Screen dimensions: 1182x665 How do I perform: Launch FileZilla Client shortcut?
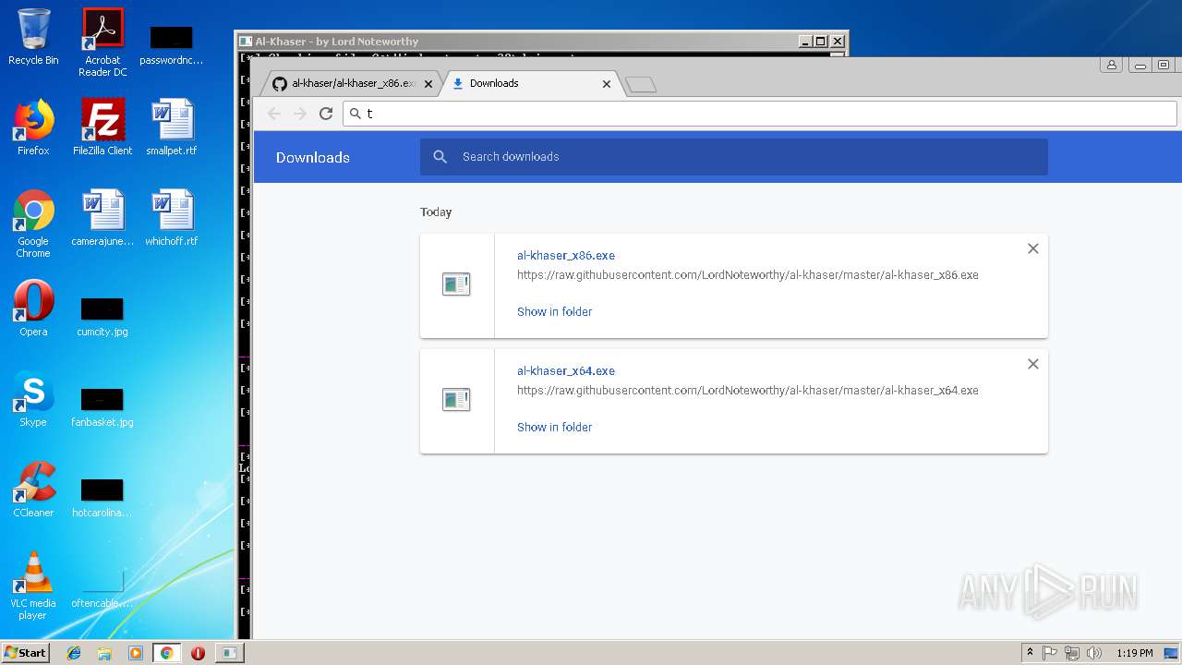click(103, 127)
